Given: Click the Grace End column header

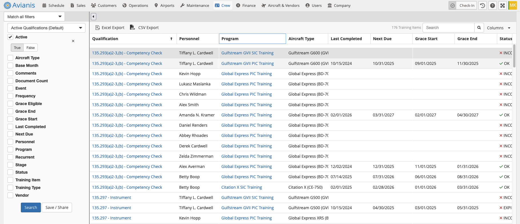Looking at the screenshot, I should point(476,39).
